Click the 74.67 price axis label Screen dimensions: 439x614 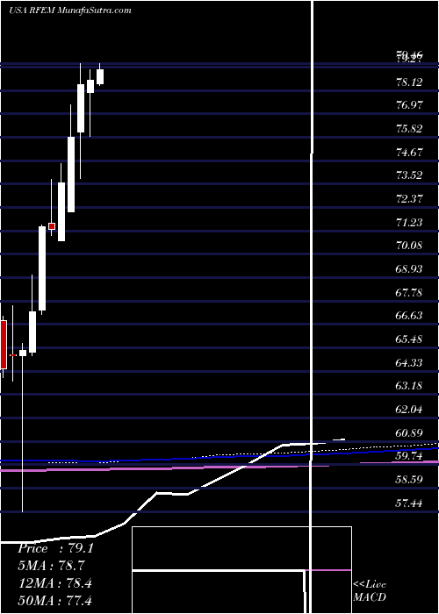coord(409,152)
